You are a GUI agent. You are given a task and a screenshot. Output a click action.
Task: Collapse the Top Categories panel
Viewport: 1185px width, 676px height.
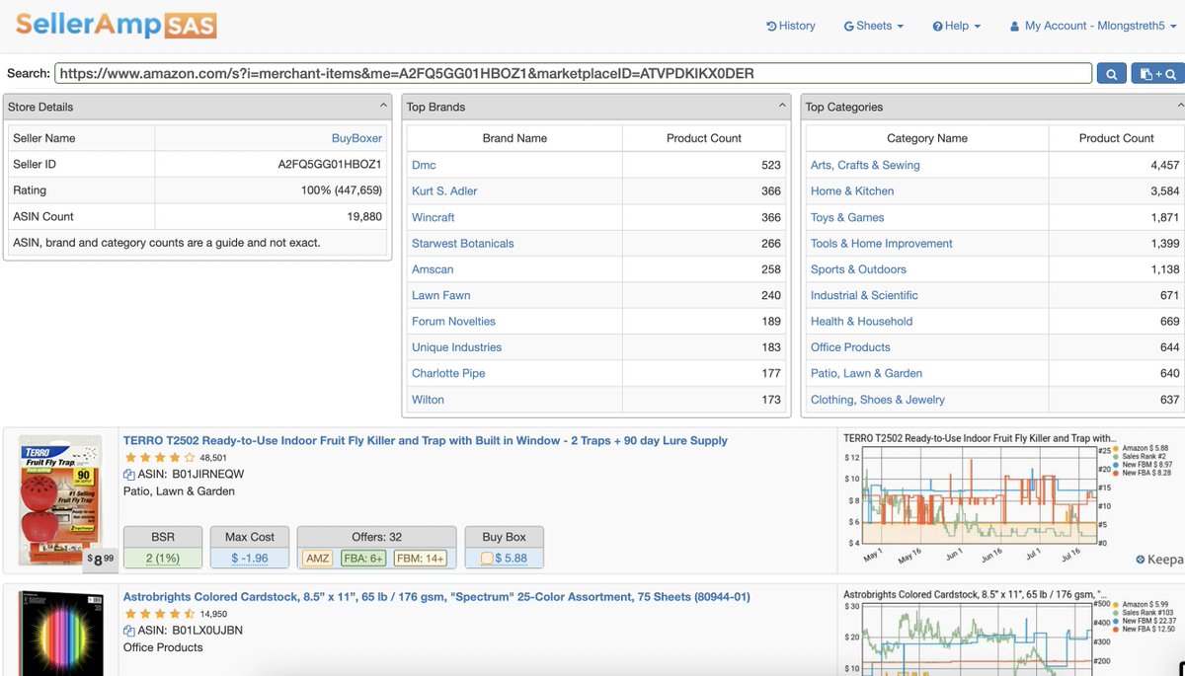click(1180, 106)
